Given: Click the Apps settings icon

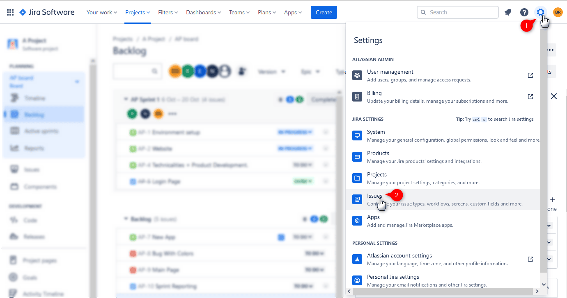Looking at the screenshot, I should pos(357,221).
